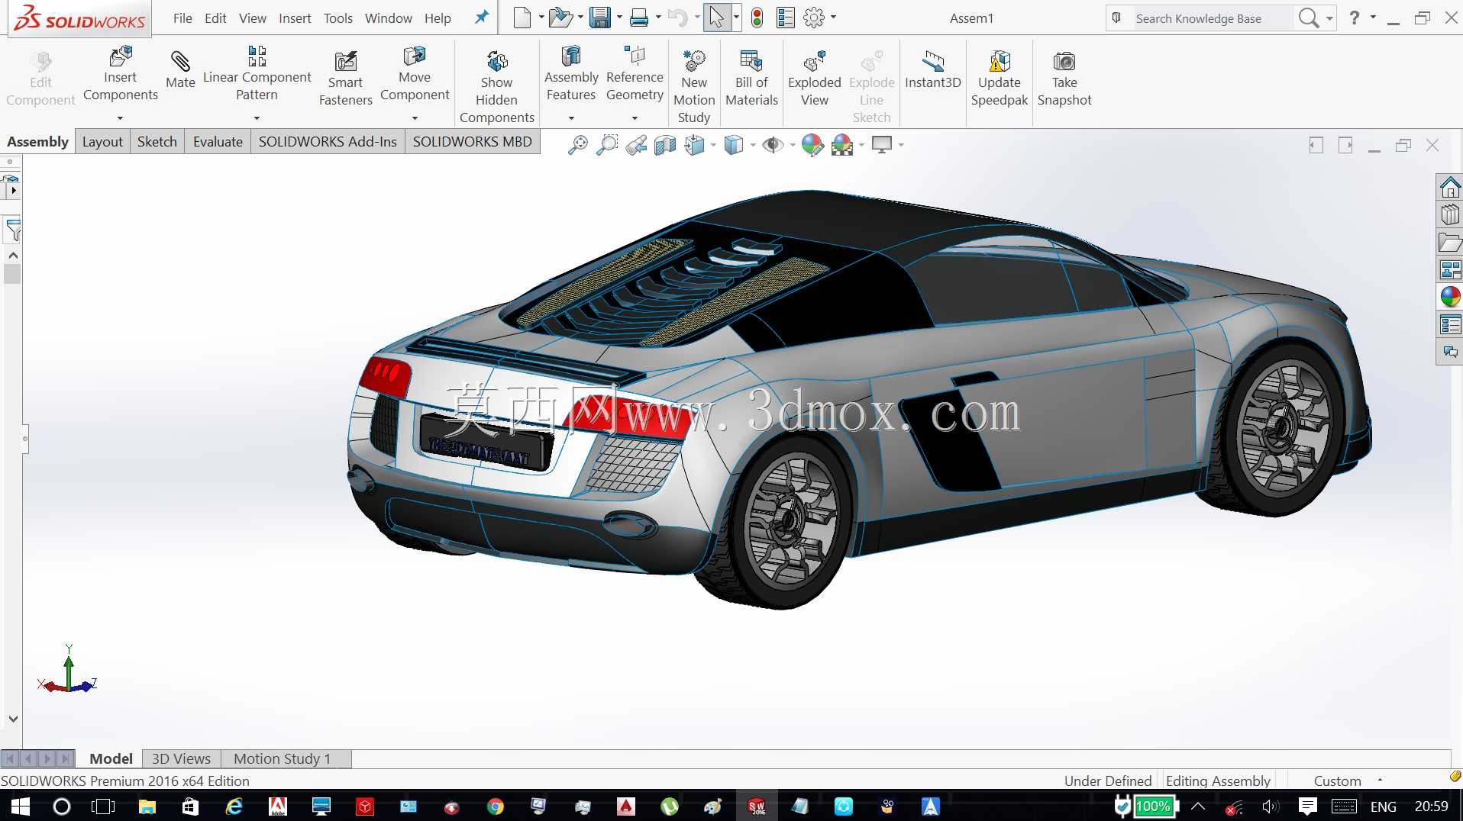Viewport: 1463px width, 821px height.
Task: Open Chrome from the taskbar
Action: click(x=496, y=807)
